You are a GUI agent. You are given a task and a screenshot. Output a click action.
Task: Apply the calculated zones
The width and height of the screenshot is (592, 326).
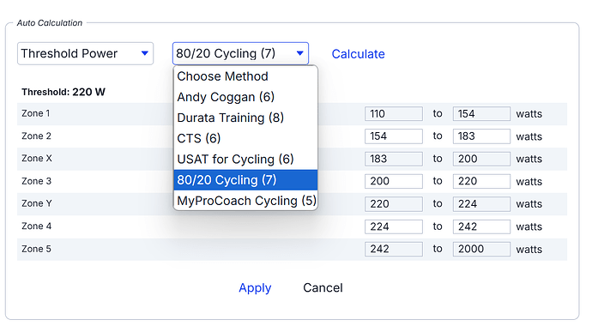(x=255, y=288)
